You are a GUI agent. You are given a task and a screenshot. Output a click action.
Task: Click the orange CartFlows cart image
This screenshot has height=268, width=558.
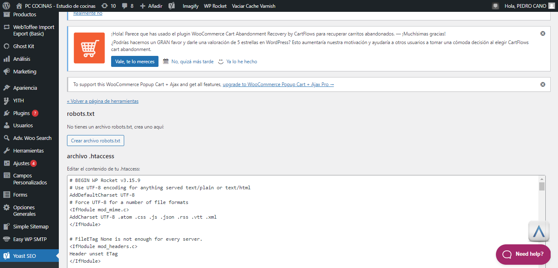tap(89, 48)
